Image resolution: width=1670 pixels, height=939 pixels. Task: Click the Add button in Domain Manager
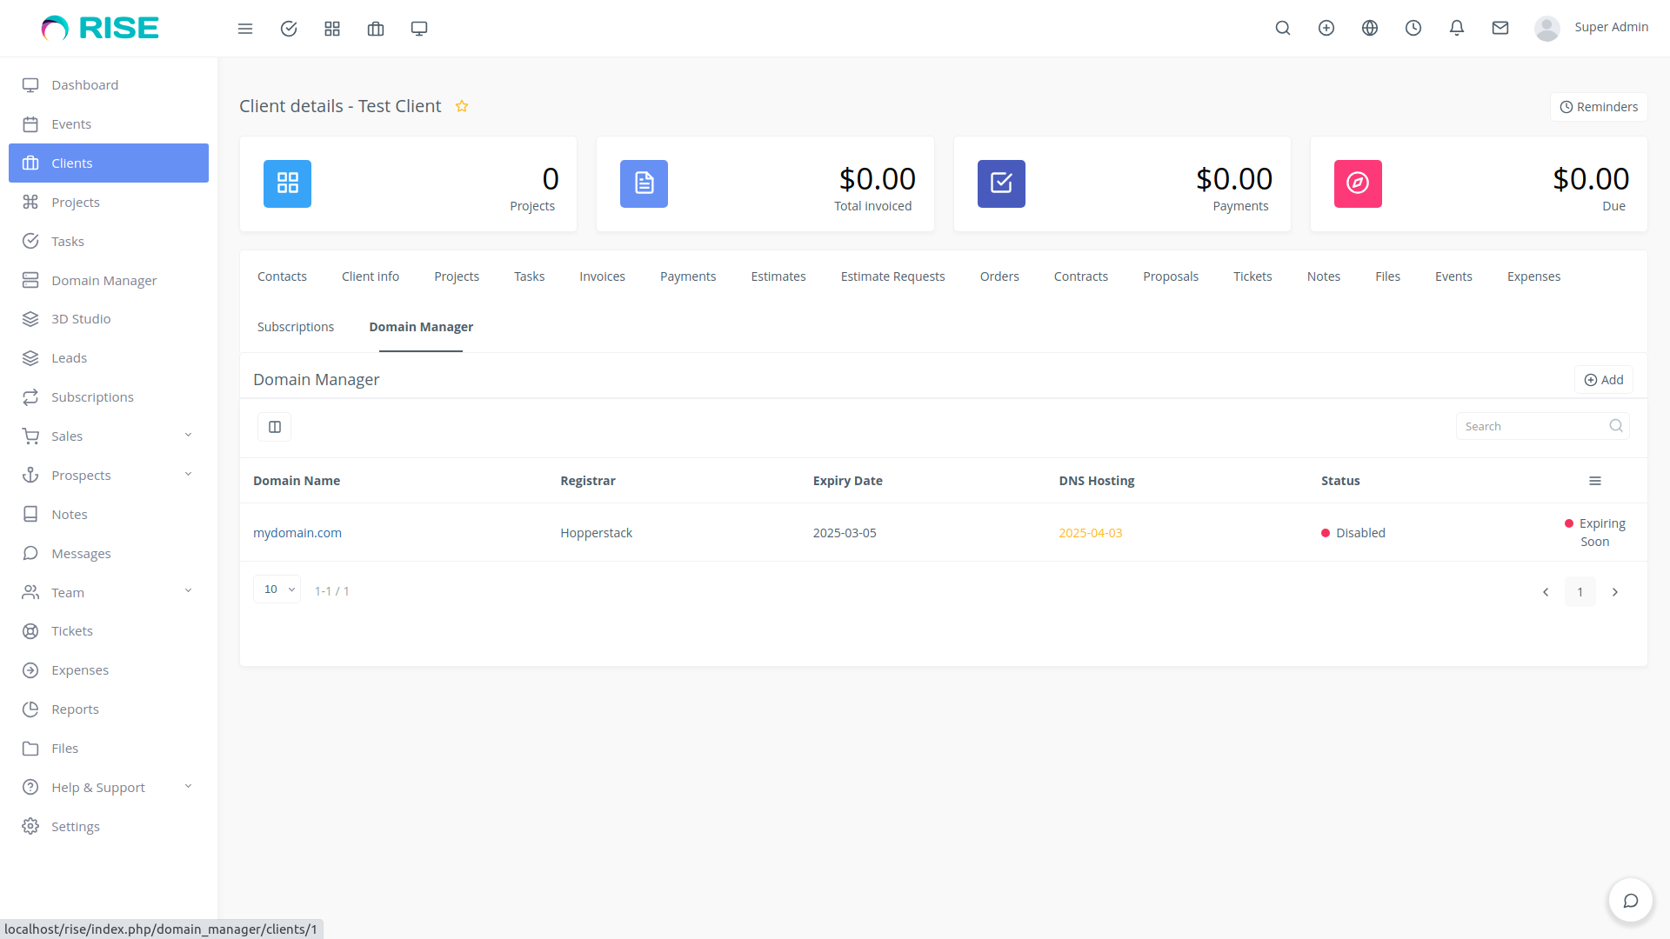1604,379
